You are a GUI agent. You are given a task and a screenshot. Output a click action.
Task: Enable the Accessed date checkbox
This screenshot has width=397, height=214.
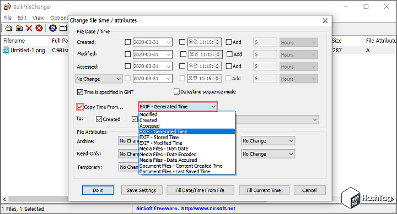pos(128,66)
